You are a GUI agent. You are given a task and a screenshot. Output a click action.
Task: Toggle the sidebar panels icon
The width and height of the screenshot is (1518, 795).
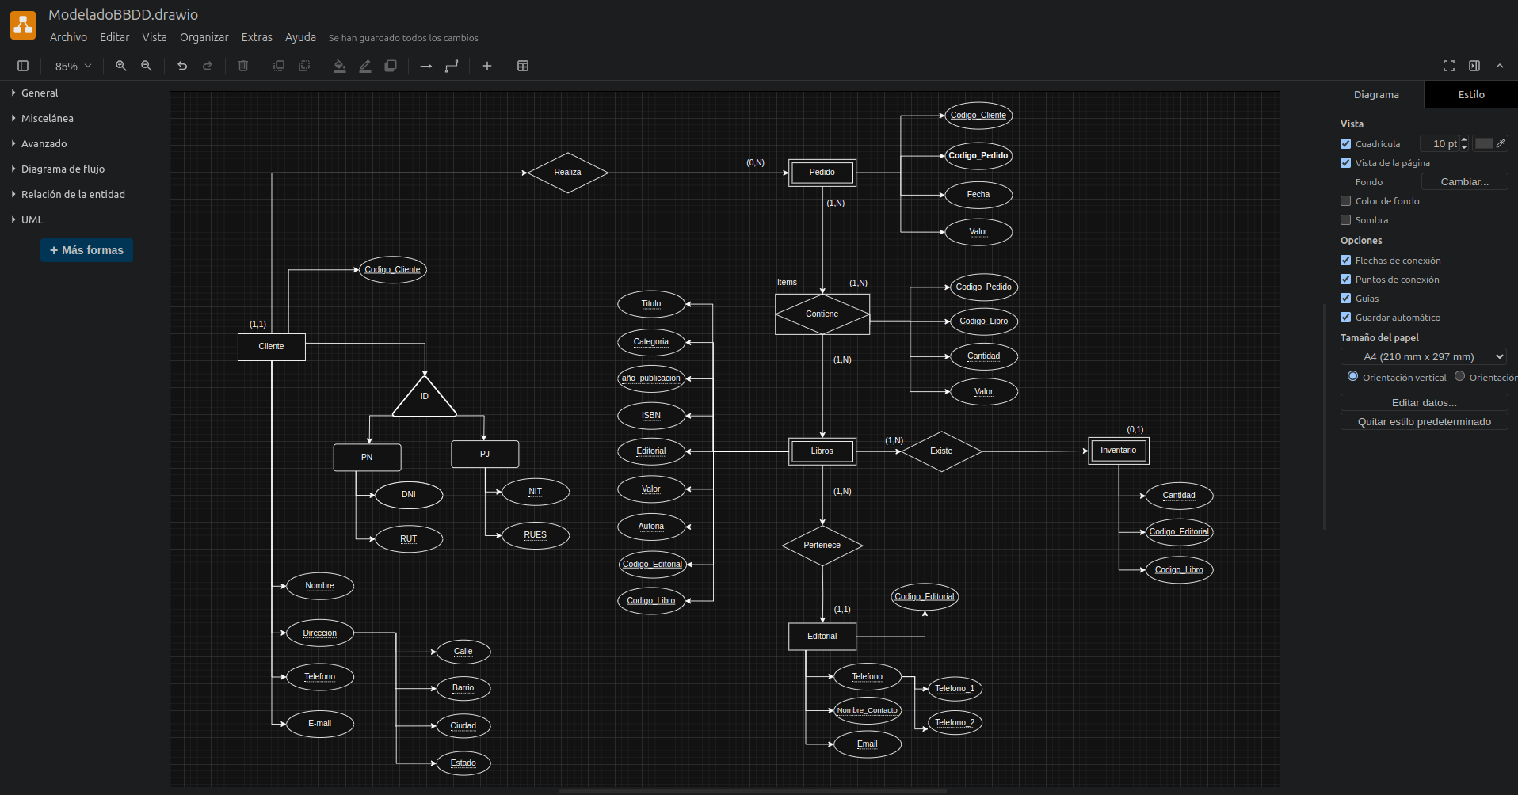[x=23, y=66]
